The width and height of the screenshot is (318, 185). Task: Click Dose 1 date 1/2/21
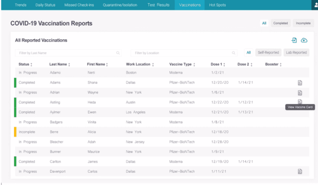tap(217, 73)
